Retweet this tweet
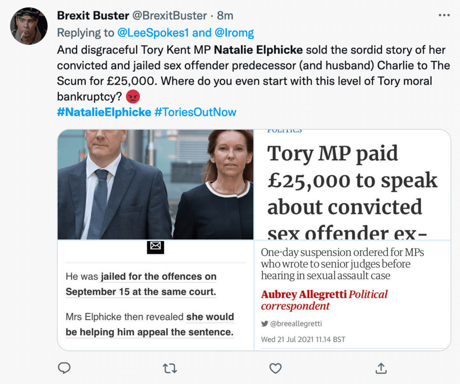 [169, 367]
